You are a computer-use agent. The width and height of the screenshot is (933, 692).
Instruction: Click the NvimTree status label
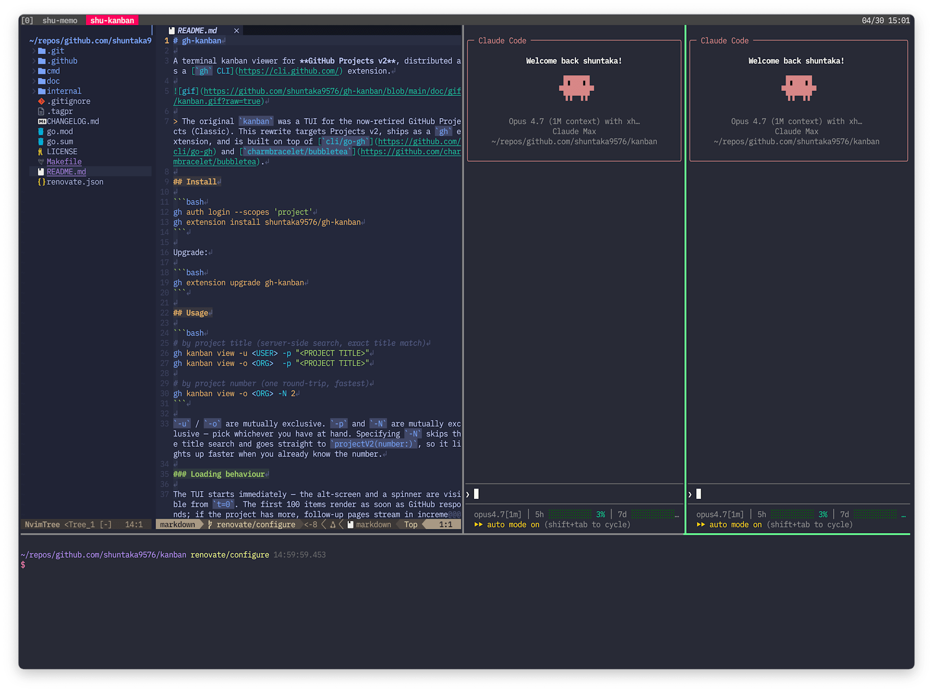(42, 525)
